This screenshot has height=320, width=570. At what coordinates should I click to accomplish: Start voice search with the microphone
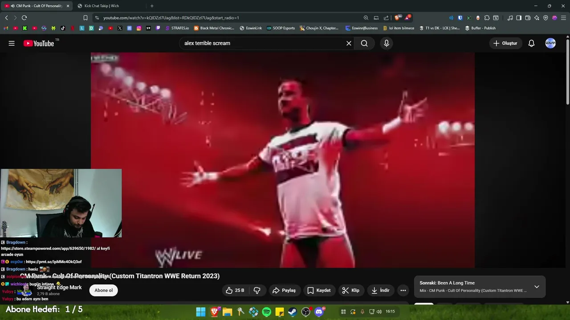(387, 43)
